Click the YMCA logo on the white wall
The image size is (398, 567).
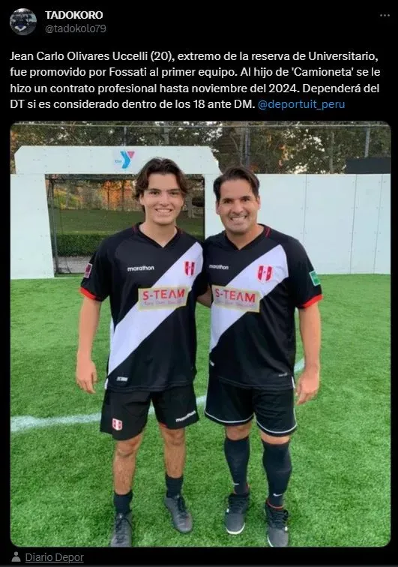(x=124, y=160)
